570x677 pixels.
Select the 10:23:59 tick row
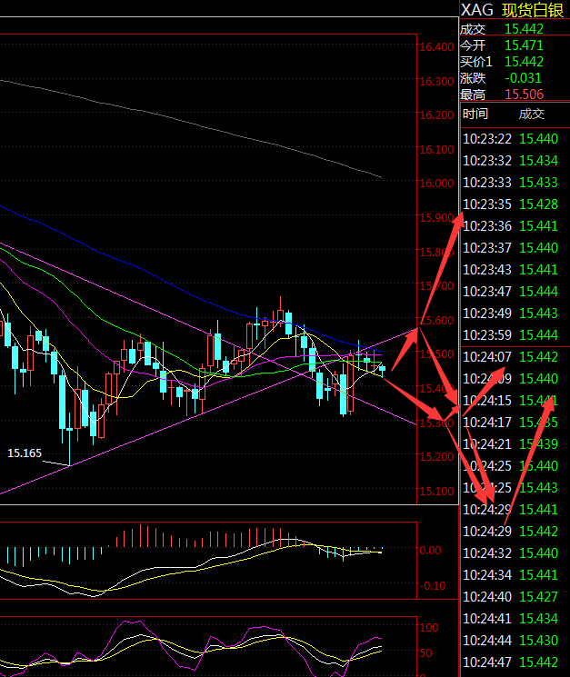515,334
